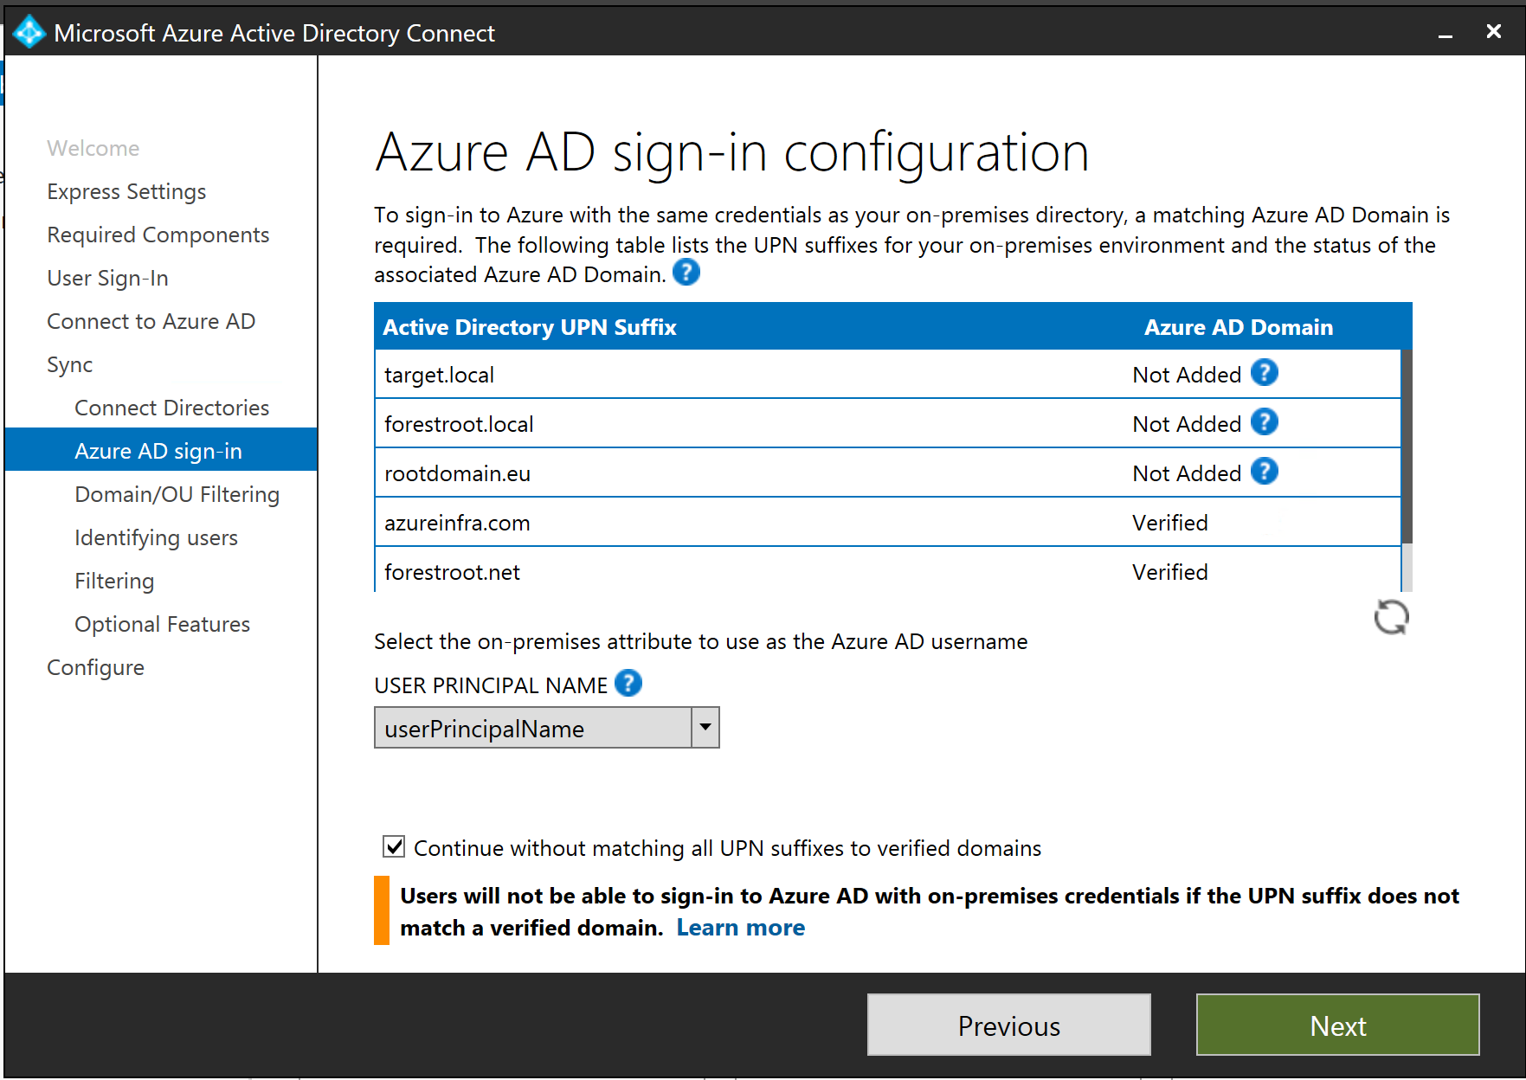Click the userPrincipalName combo box field

click(x=532, y=728)
